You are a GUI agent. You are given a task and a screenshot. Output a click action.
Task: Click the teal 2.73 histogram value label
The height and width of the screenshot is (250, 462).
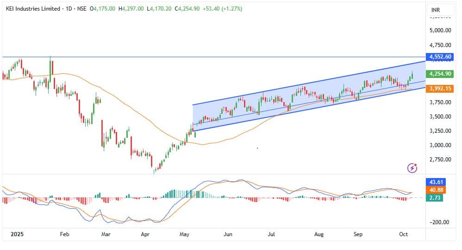coord(436,197)
